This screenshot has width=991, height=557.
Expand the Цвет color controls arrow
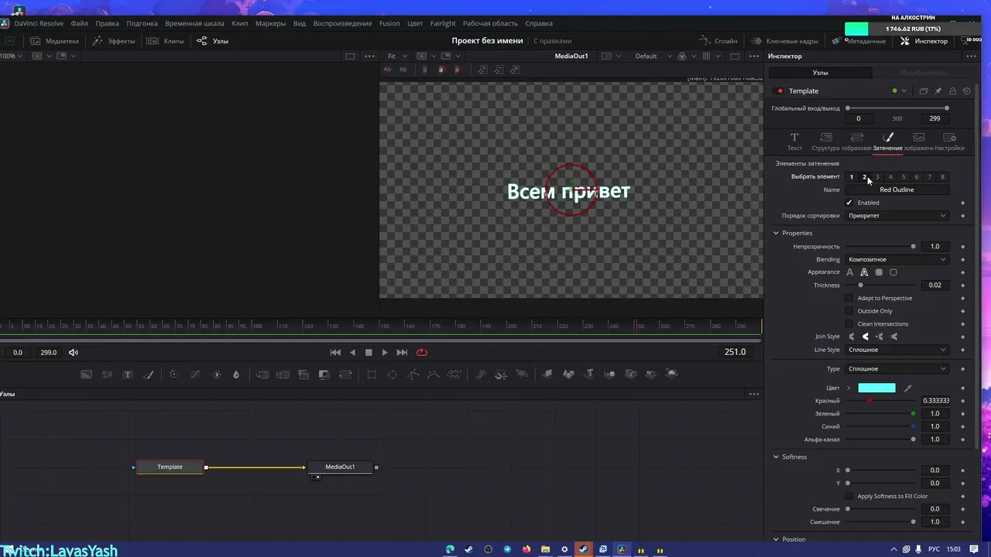(849, 388)
